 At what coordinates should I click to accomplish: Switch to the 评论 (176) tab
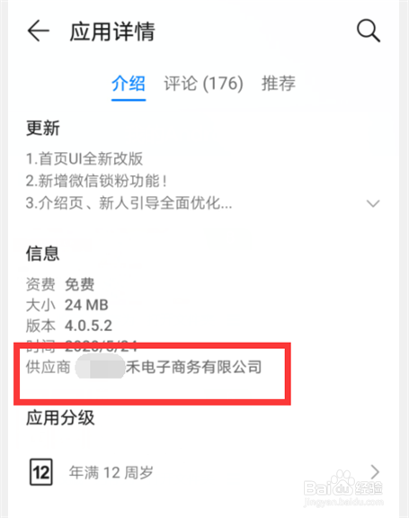[x=203, y=83]
